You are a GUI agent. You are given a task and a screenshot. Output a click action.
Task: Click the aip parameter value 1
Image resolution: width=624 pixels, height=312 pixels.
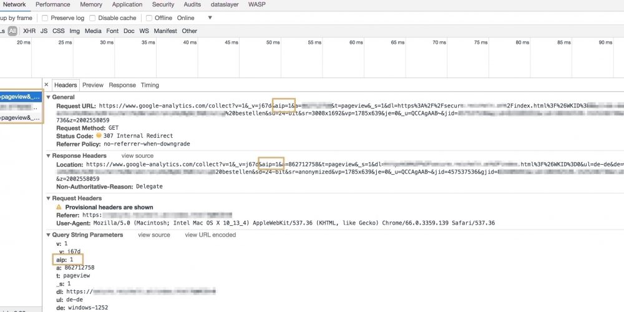click(x=72, y=260)
